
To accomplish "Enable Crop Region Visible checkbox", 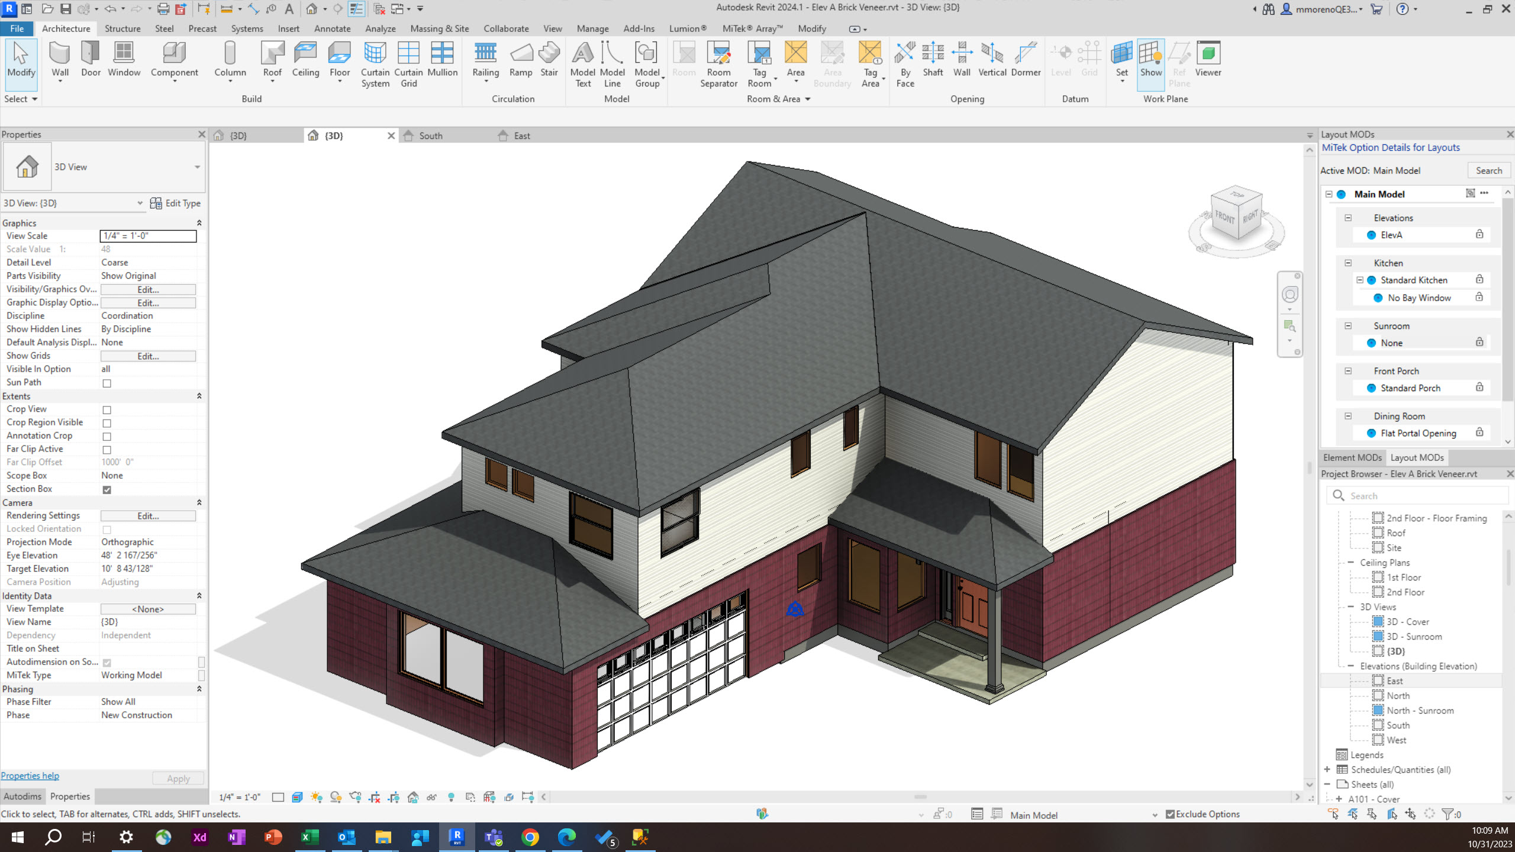I will click(x=107, y=422).
